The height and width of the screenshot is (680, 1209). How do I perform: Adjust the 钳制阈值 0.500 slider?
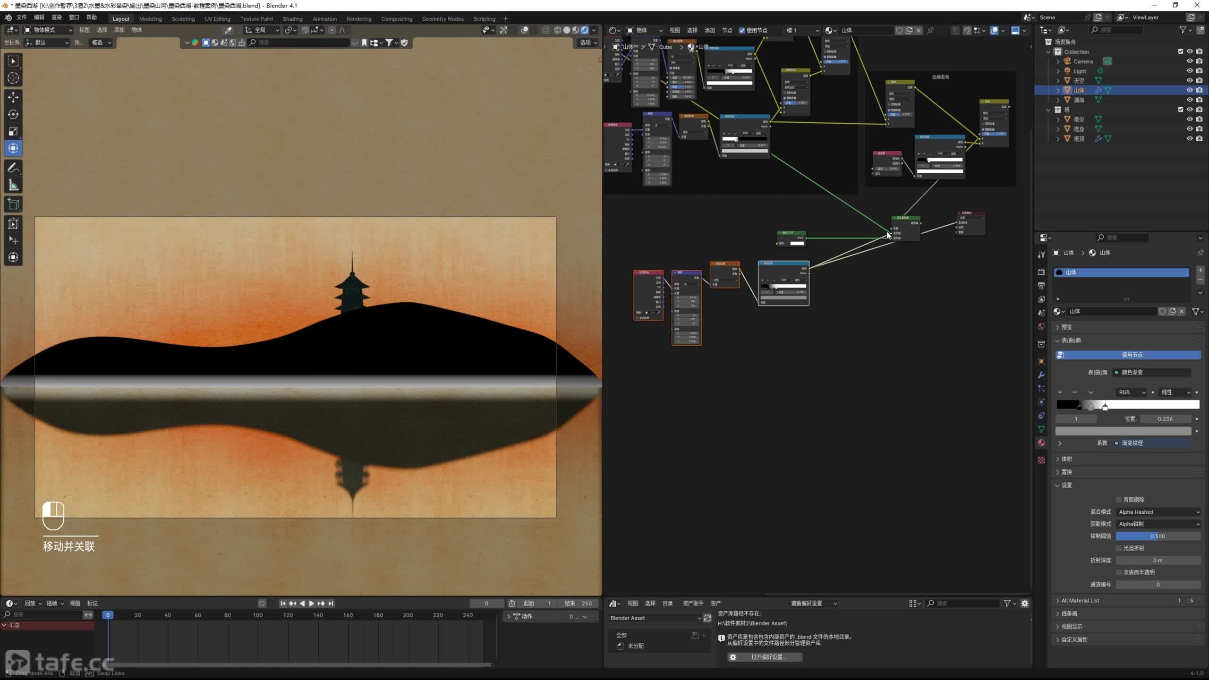tap(1158, 536)
